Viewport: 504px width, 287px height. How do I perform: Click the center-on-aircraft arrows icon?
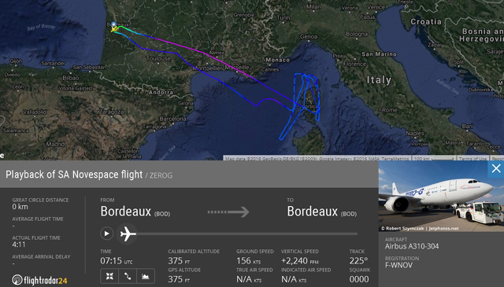coord(109,276)
